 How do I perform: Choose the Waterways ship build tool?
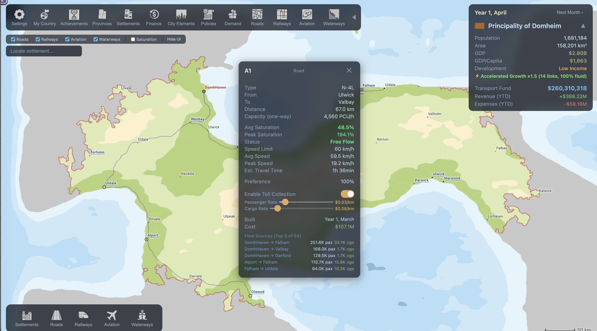coord(142,315)
